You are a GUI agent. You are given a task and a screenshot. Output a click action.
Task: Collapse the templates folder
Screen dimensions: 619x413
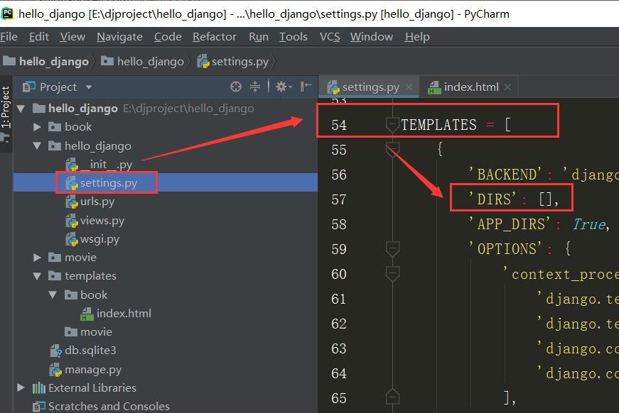(37, 276)
